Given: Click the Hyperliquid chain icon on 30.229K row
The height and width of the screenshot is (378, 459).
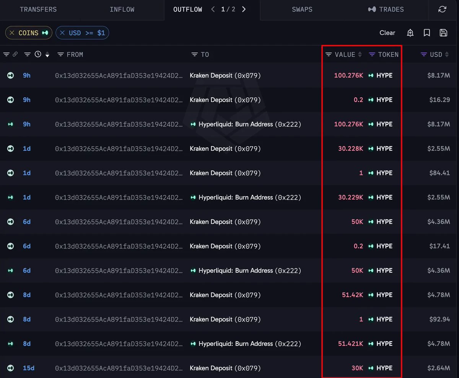Looking at the screenshot, I should pyautogui.click(x=10, y=198).
